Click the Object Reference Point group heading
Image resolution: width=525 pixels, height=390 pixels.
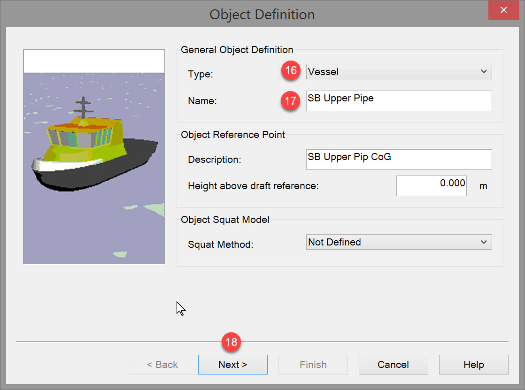233,135
